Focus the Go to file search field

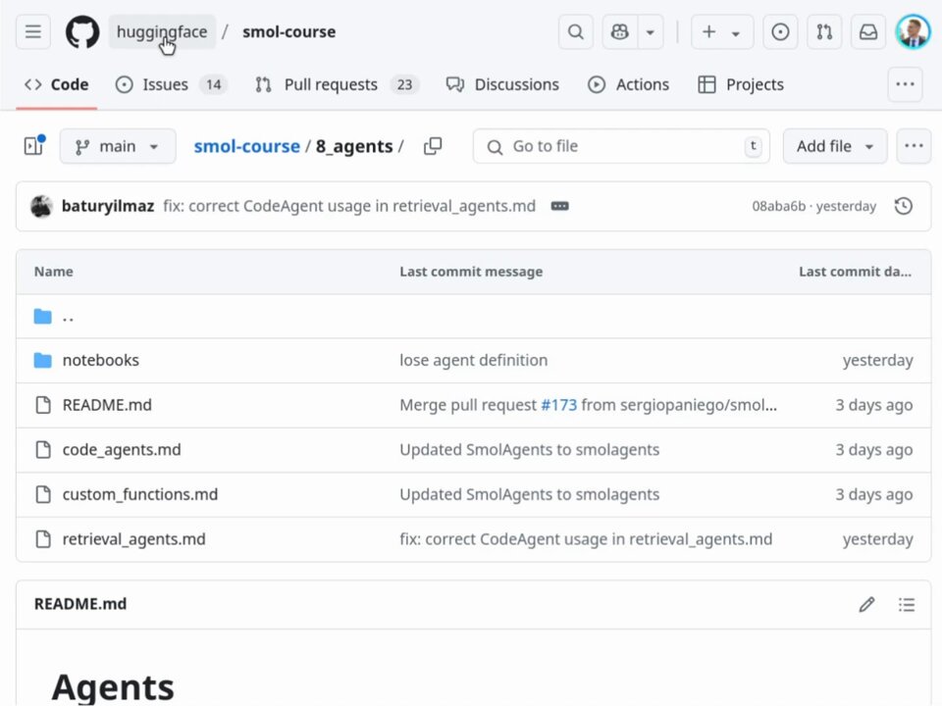coord(621,146)
